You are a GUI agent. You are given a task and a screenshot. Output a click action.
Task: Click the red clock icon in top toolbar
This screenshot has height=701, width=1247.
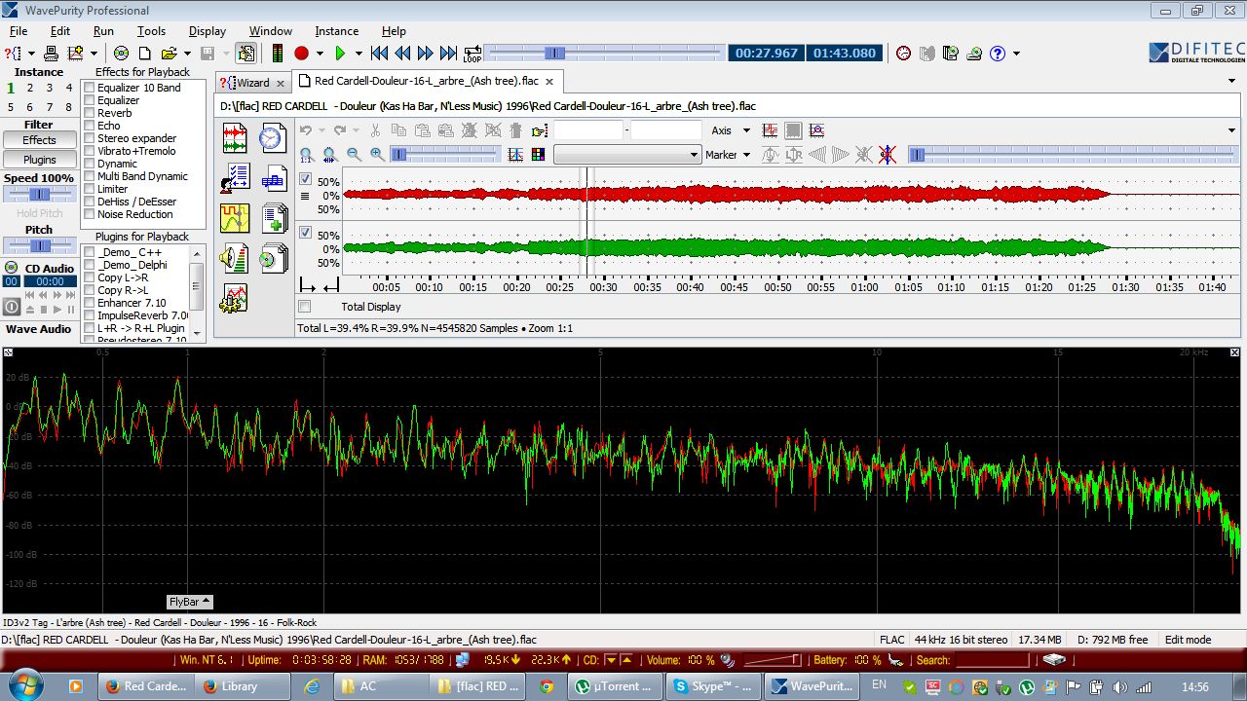pos(904,54)
